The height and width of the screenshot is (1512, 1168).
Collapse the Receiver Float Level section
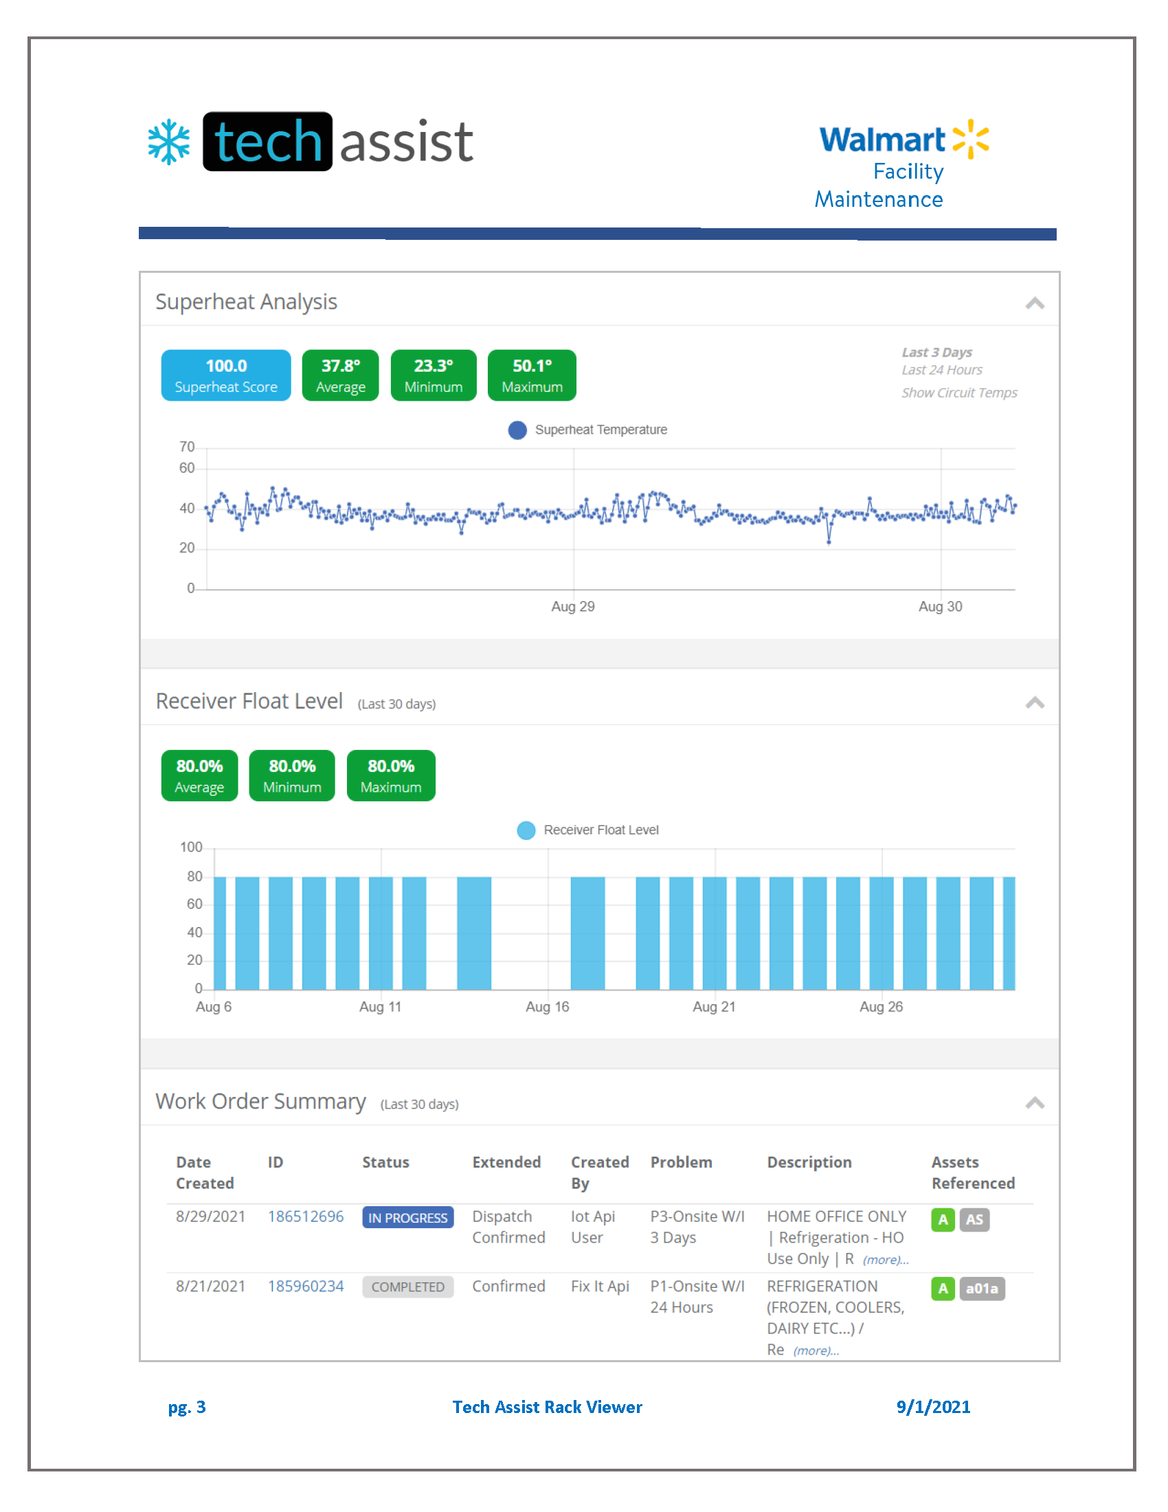point(1034,702)
